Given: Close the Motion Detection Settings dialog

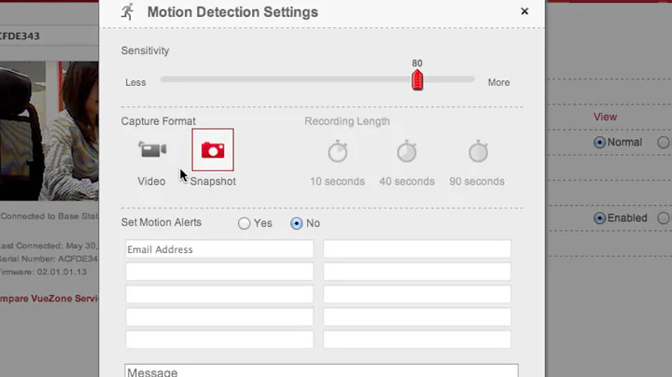Looking at the screenshot, I should coord(525,11).
